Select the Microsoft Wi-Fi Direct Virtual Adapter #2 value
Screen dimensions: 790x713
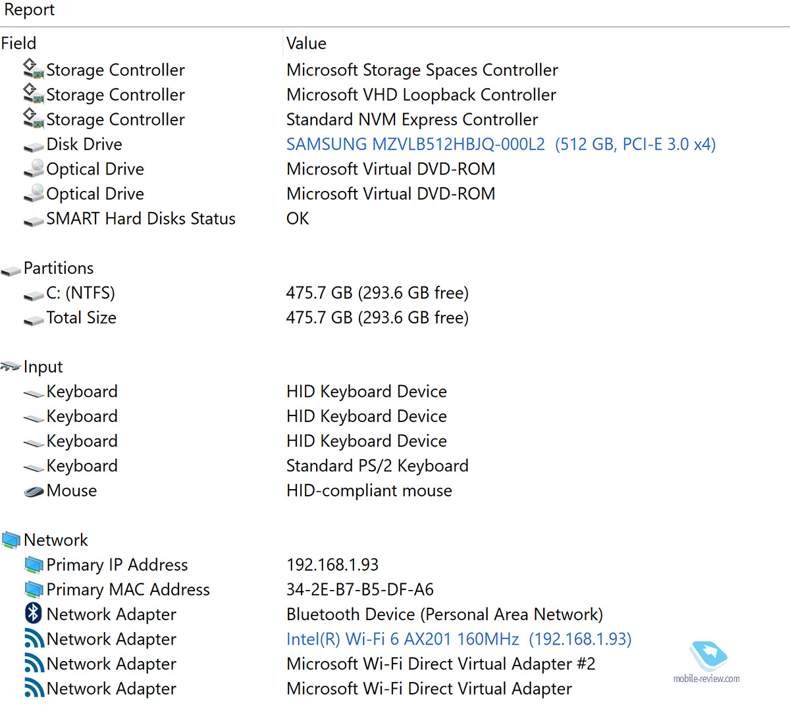tap(441, 664)
